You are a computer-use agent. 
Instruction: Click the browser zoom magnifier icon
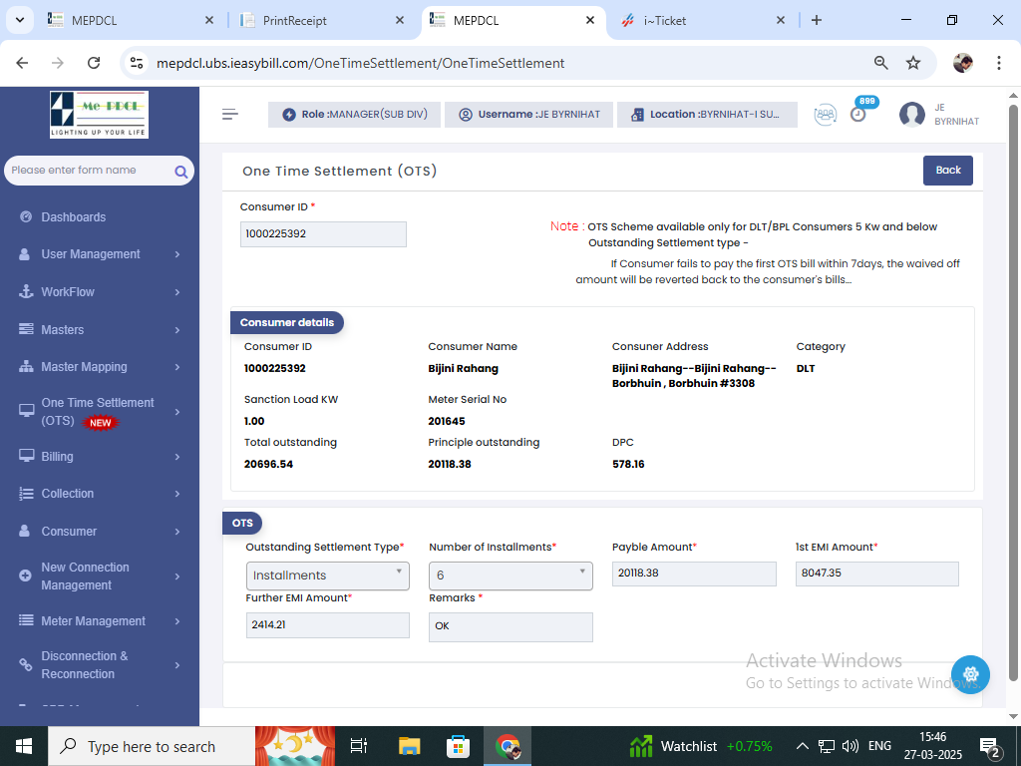(880, 63)
